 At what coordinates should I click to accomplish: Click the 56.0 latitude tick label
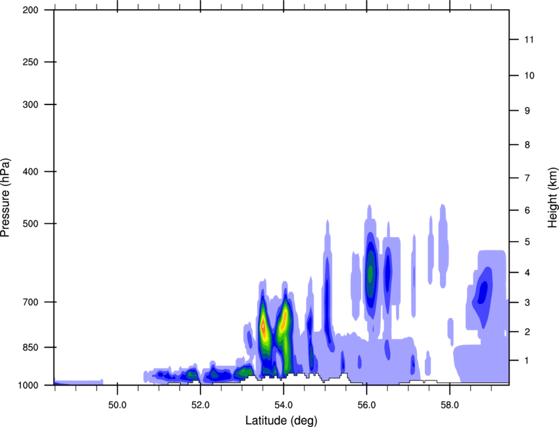pos(367,405)
